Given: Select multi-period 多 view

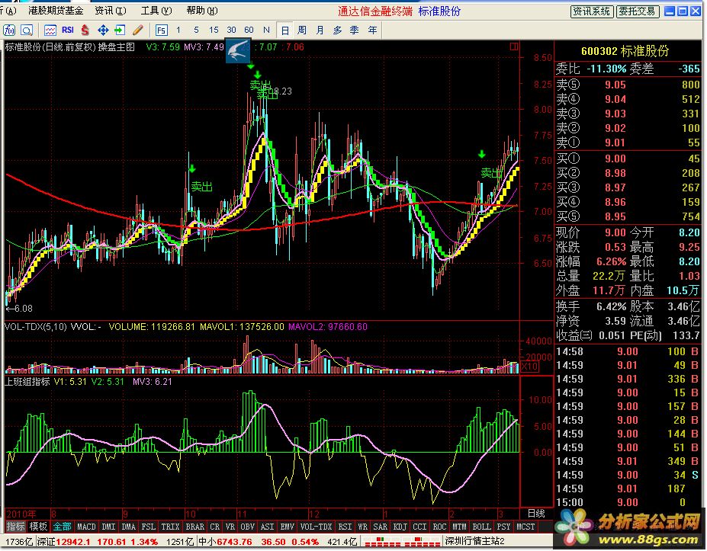Looking at the screenshot, I should (x=337, y=30).
